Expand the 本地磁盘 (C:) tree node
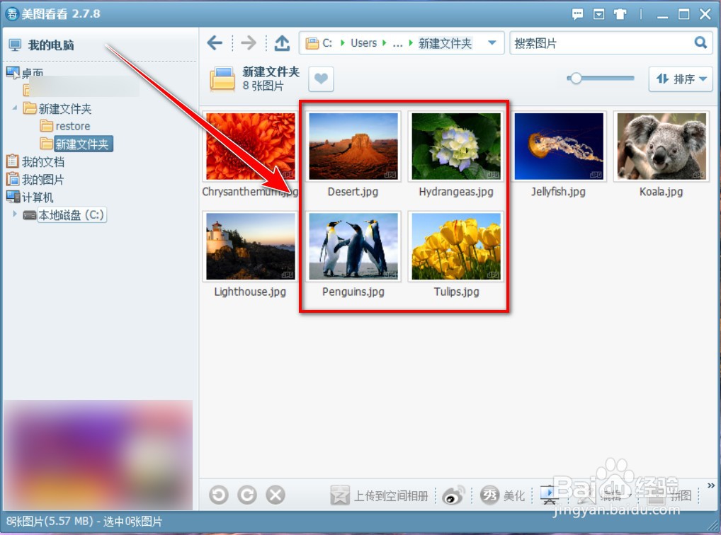 tap(15, 214)
